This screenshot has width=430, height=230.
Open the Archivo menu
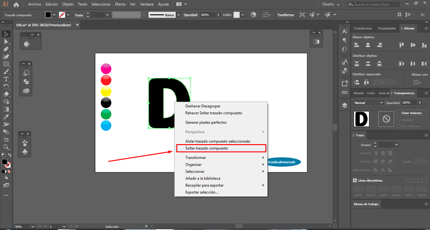[35, 4]
